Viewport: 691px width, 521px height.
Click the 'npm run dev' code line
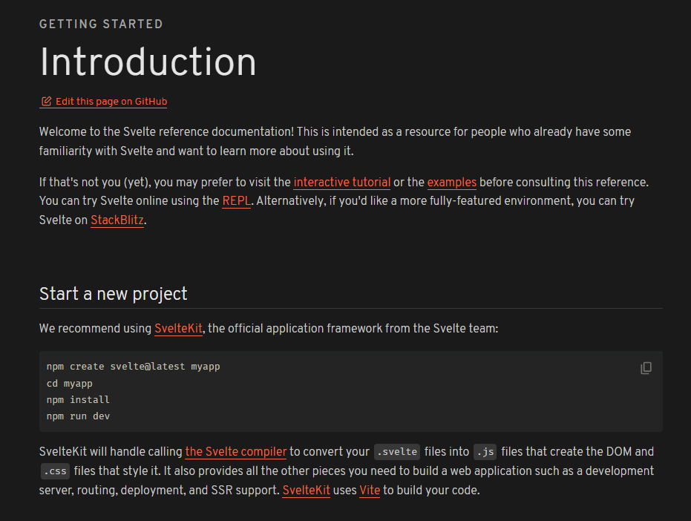[x=78, y=416]
